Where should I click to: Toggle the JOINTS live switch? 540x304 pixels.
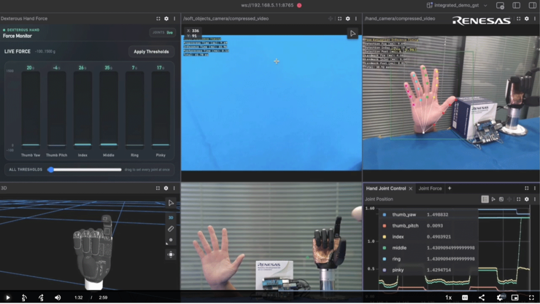tap(162, 32)
